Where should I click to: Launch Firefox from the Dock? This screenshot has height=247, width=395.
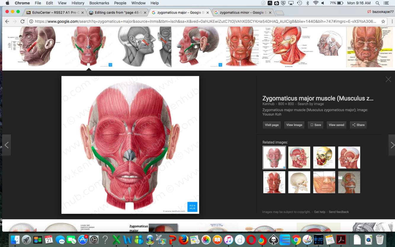coord(184,240)
